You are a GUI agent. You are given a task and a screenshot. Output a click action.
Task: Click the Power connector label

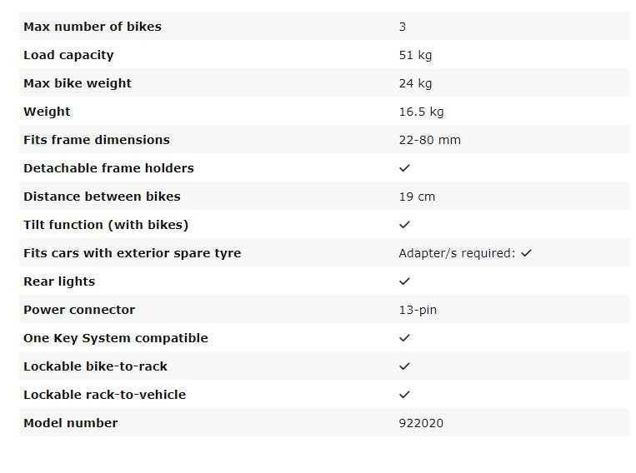[x=79, y=310]
